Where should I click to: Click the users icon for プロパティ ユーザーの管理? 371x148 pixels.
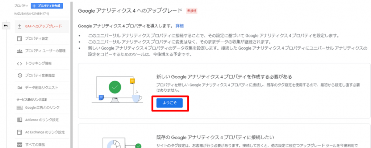coord(20,51)
